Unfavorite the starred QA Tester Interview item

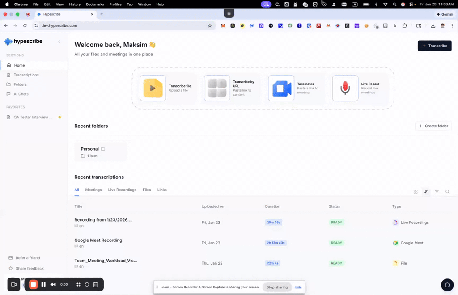[x=59, y=118]
